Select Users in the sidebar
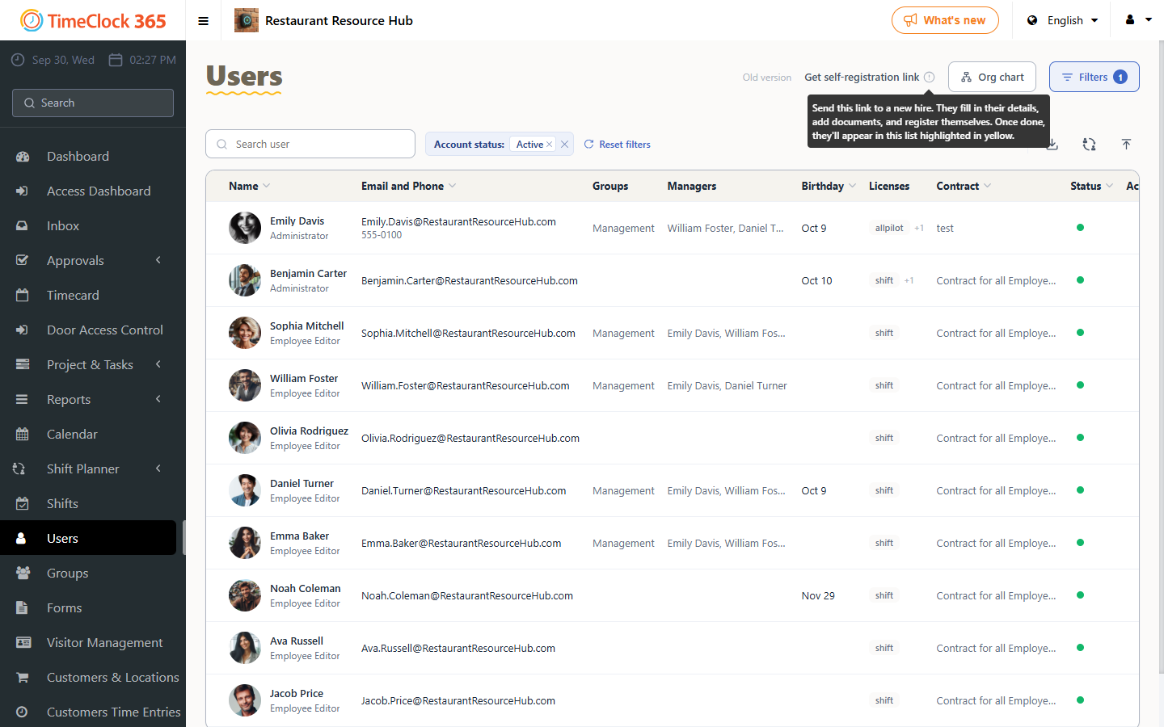The height and width of the screenshot is (727, 1164). point(88,539)
